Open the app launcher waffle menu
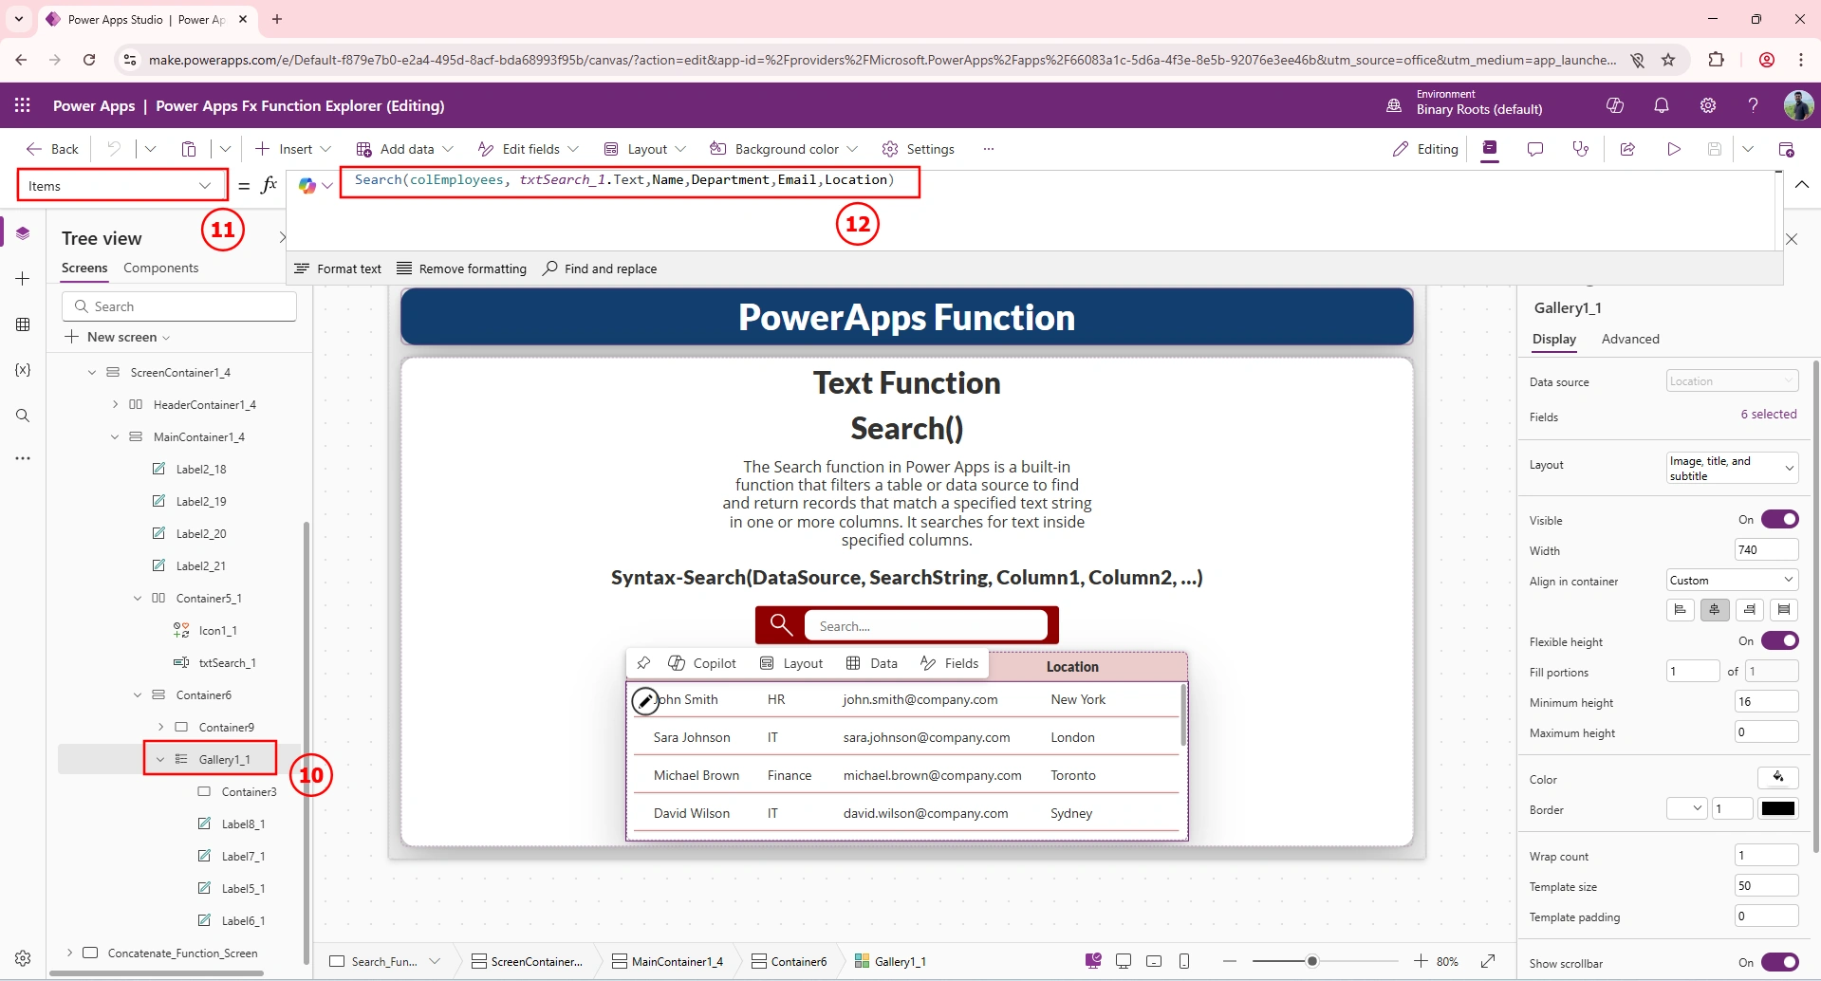This screenshot has height=981, width=1821. (23, 105)
